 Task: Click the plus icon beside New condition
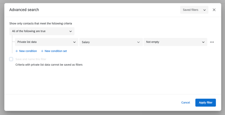click(x=17, y=51)
